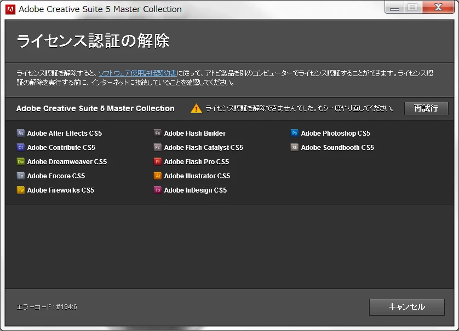The height and width of the screenshot is (331, 459).
Task: Select the Adobe Dreamweaver CS5 label
Action: 67,162
